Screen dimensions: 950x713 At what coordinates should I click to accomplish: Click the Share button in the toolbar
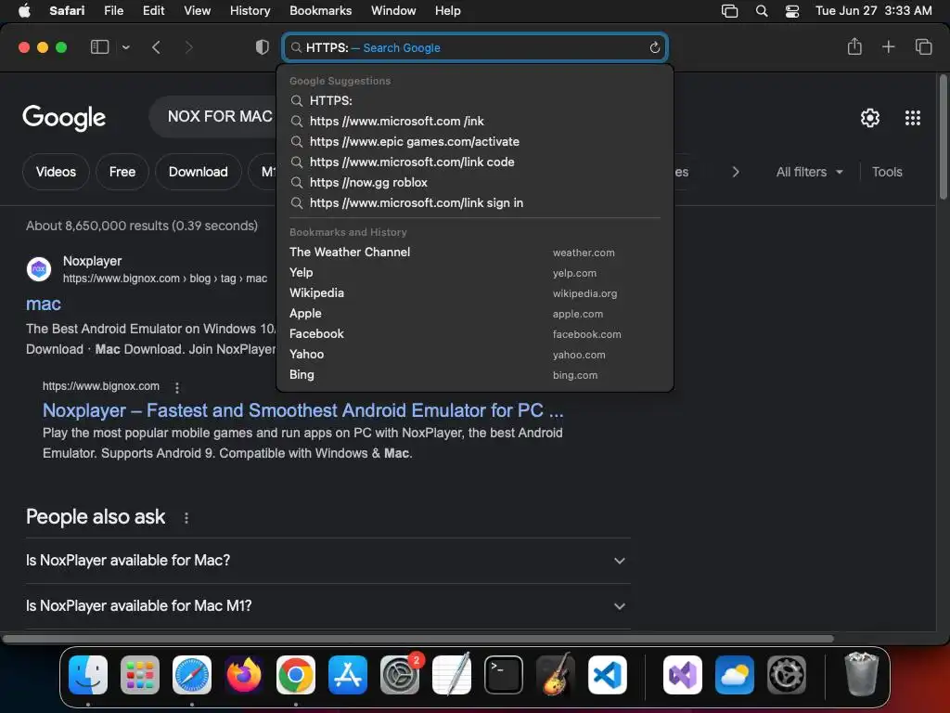[854, 46]
